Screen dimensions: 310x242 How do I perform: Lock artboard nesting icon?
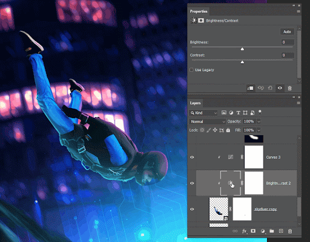(x=222, y=130)
